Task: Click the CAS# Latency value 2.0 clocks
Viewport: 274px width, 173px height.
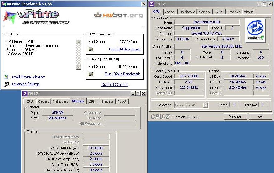Action: pos(96,148)
